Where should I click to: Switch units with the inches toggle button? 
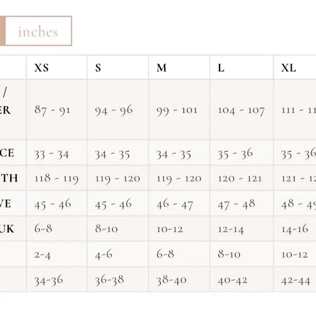pyautogui.click(x=38, y=31)
